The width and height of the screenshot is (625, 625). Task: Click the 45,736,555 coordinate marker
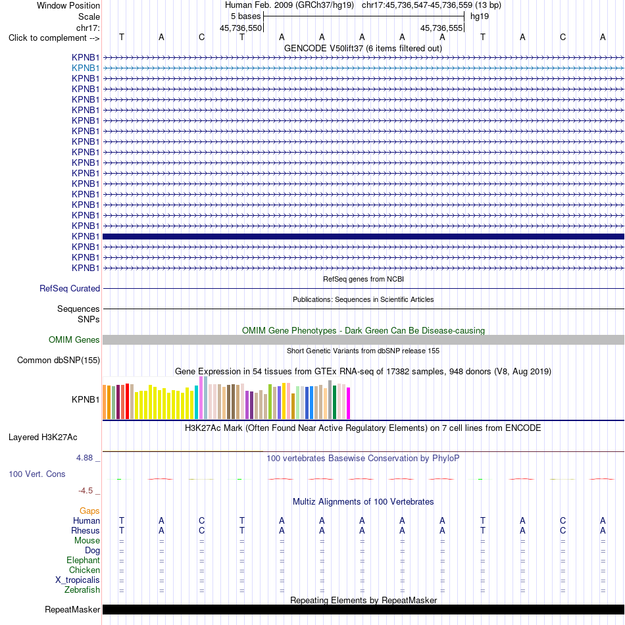441,28
